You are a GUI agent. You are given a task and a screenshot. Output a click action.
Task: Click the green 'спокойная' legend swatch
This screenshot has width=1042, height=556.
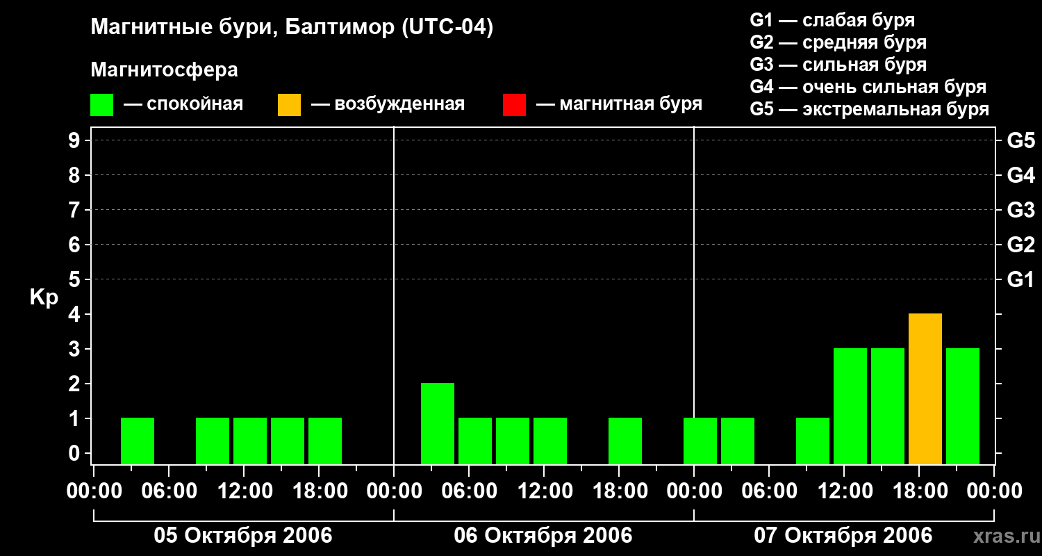(101, 105)
